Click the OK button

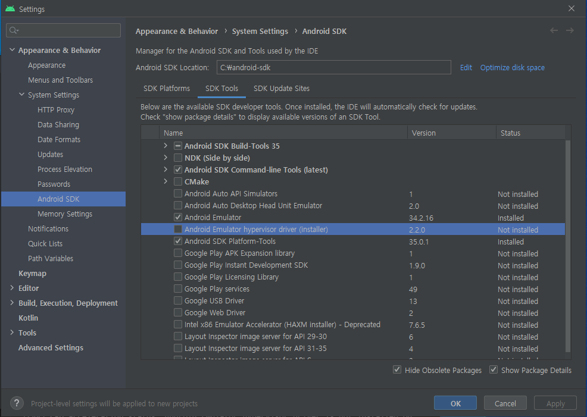(x=455, y=403)
